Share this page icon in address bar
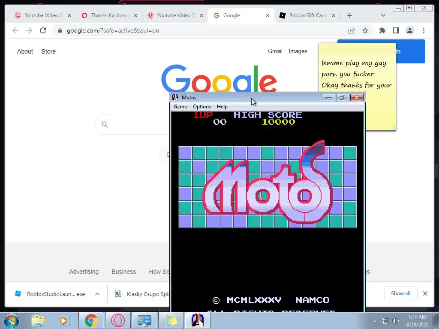Viewport: 439px width, 329px height. coord(352,30)
